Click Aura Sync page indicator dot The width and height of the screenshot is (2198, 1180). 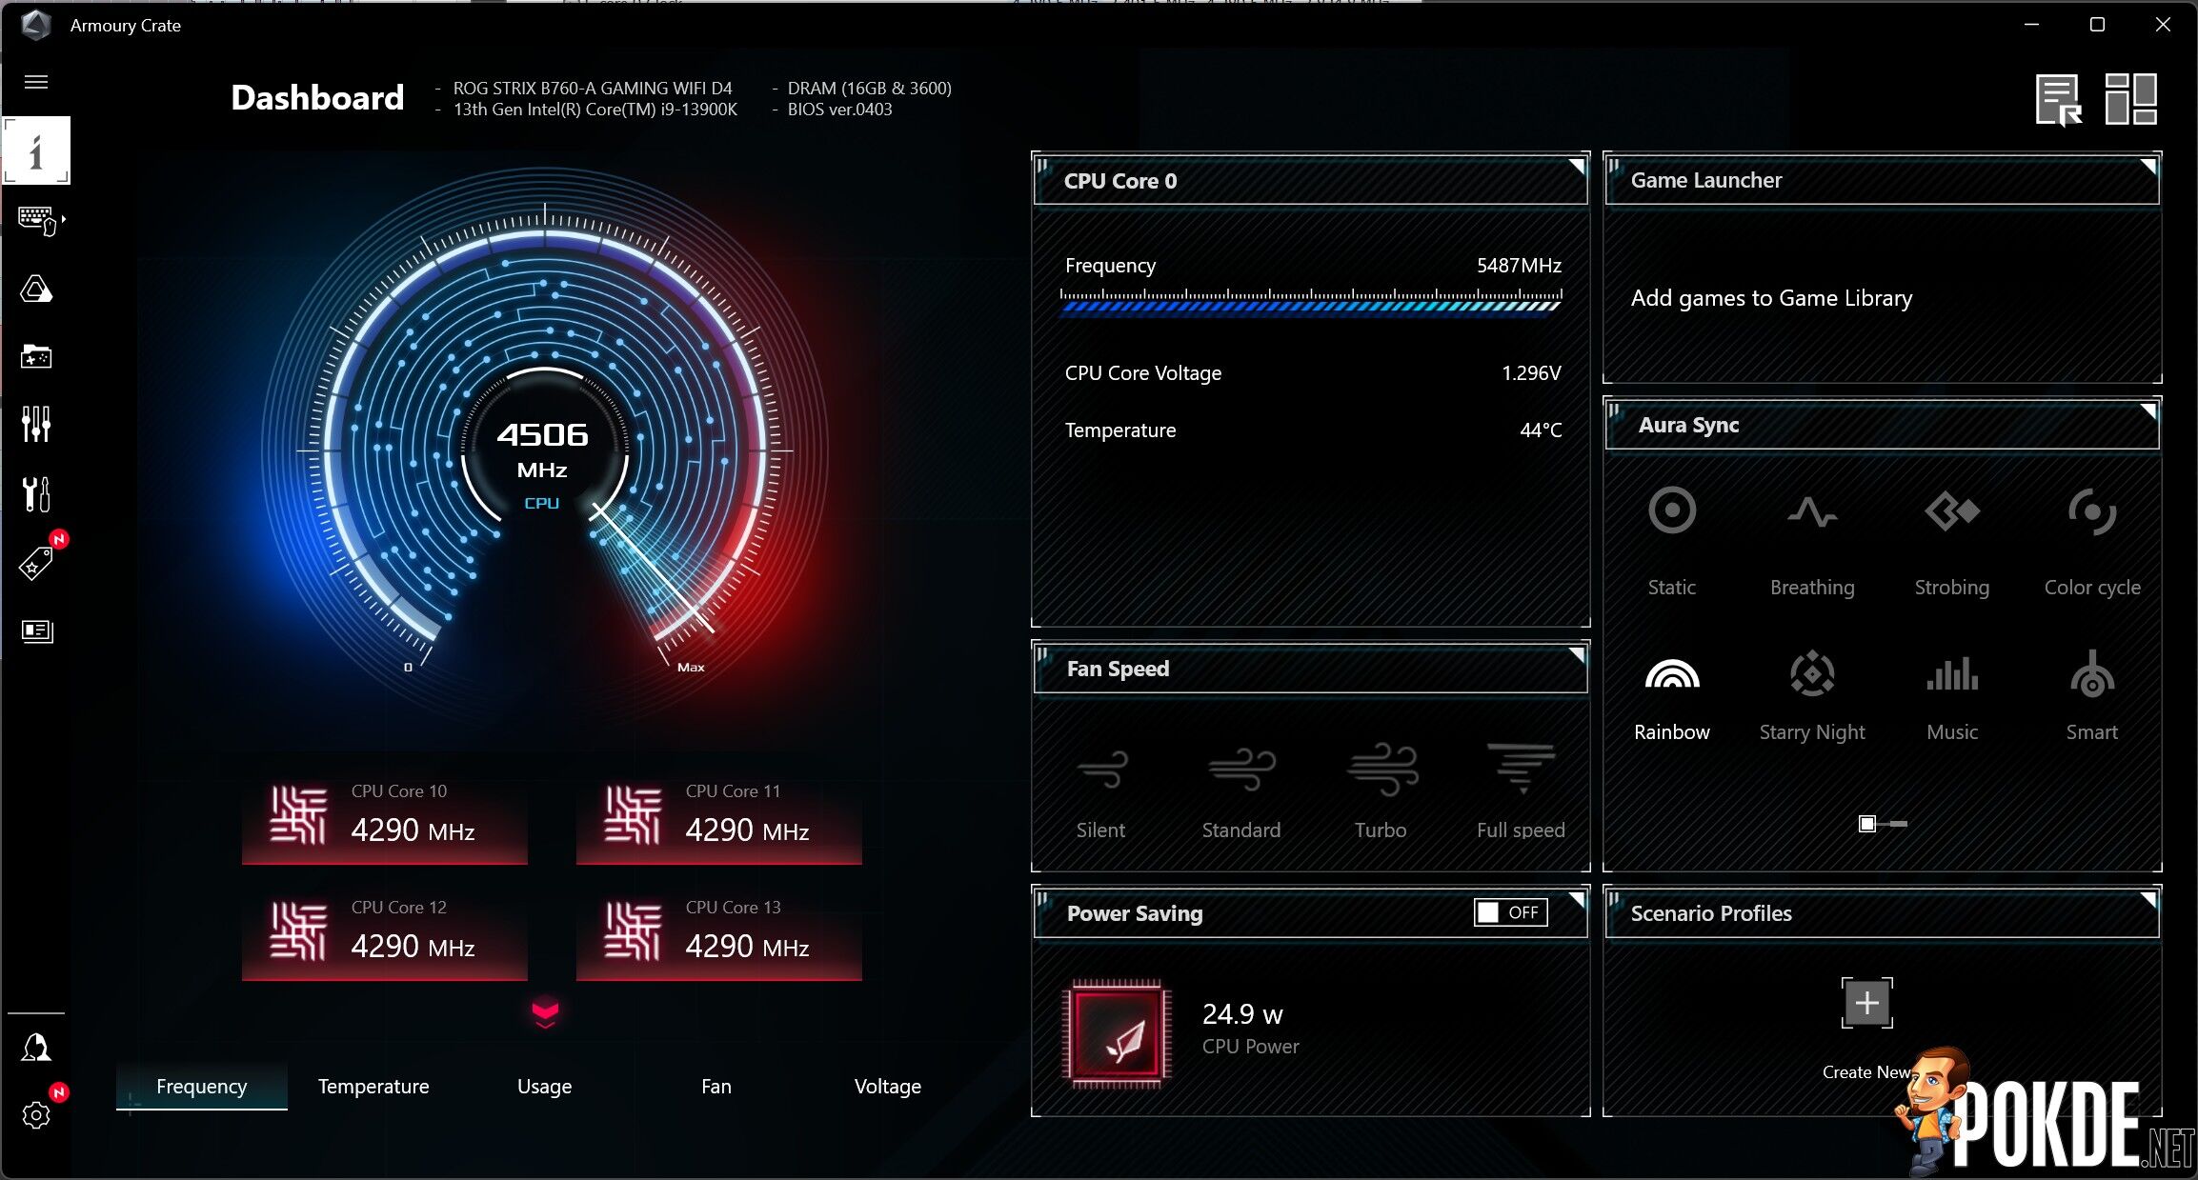pyautogui.click(x=1867, y=824)
